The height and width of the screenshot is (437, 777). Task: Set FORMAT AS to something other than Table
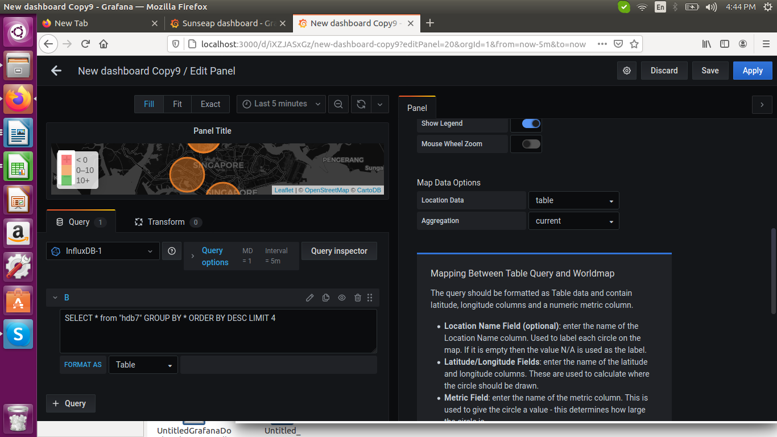pyautogui.click(x=143, y=365)
